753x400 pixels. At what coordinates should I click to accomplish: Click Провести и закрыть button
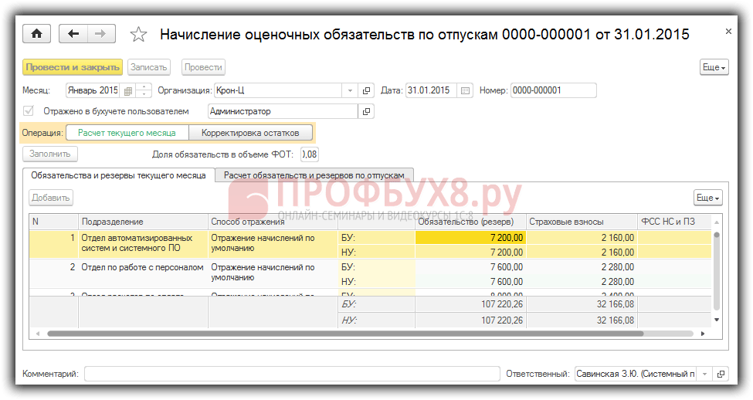(73, 67)
